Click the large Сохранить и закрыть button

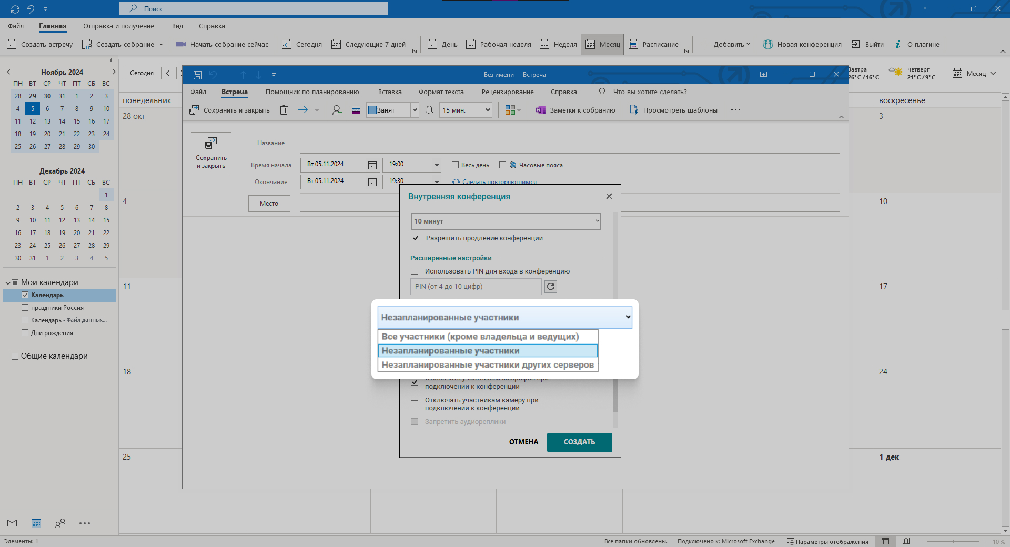[x=211, y=153]
